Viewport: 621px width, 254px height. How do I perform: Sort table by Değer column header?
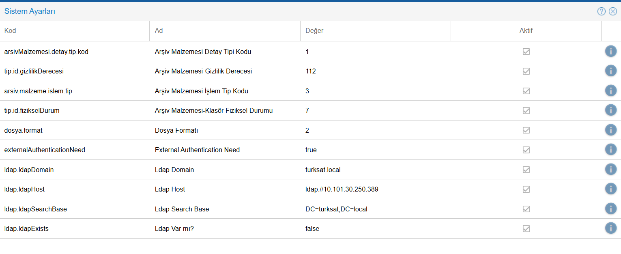314,31
